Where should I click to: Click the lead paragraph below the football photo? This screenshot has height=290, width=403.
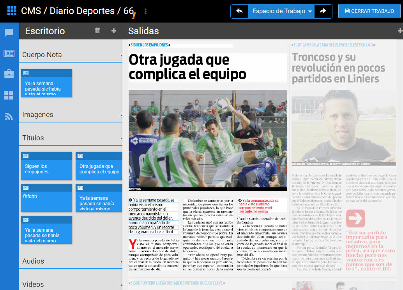154,216
